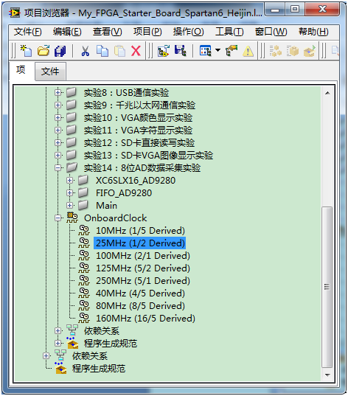Image resolution: width=348 pixels, height=396 pixels.
Task: Select the 160MHz (16/5 Derived) clock
Action: [145, 319]
